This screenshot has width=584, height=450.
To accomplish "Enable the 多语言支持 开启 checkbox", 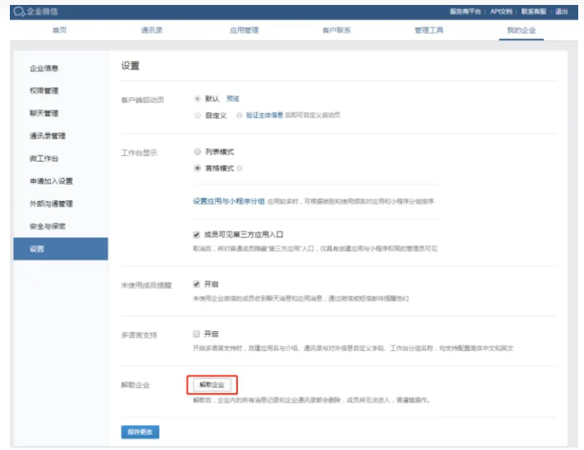I will tap(197, 334).
